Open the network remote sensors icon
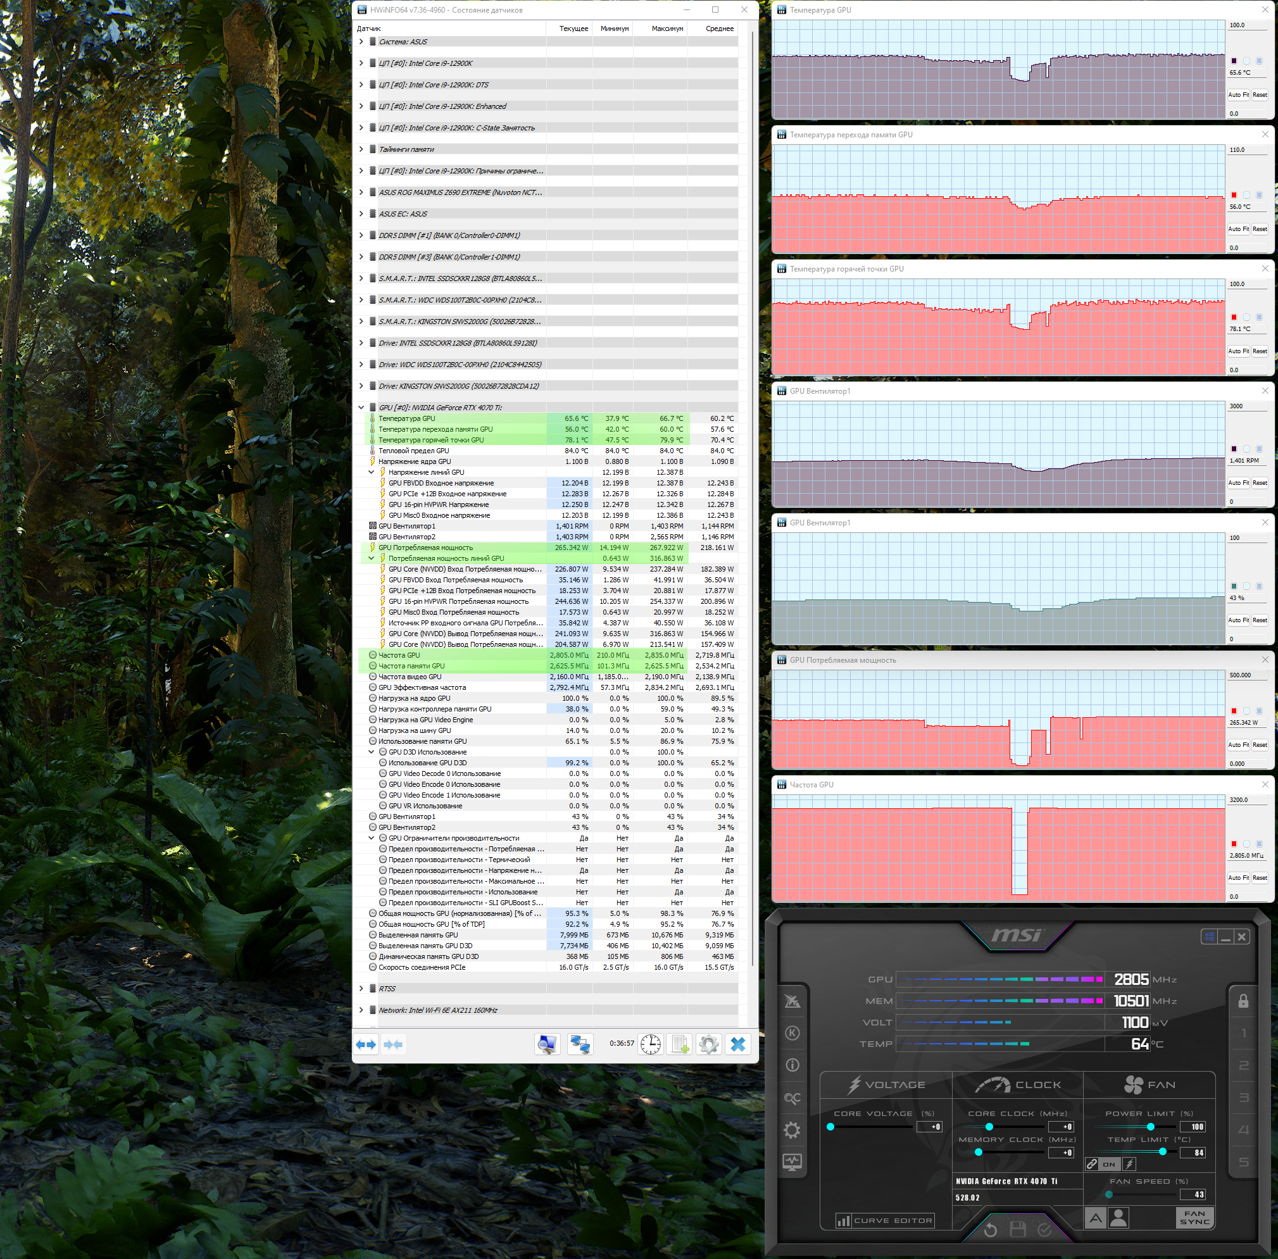Viewport: 1278px width, 1259px height. pyautogui.click(x=580, y=1045)
